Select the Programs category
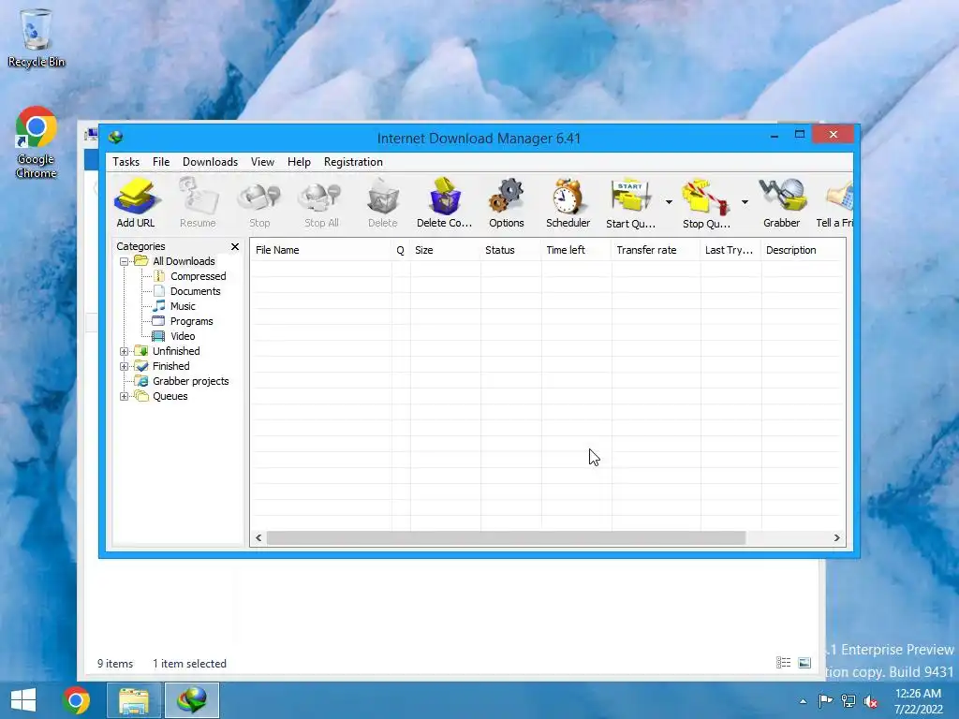 click(191, 322)
